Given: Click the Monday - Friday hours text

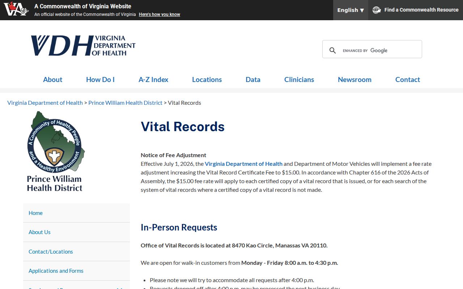Looking at the screenshot, I should click(x=290, y=263).
